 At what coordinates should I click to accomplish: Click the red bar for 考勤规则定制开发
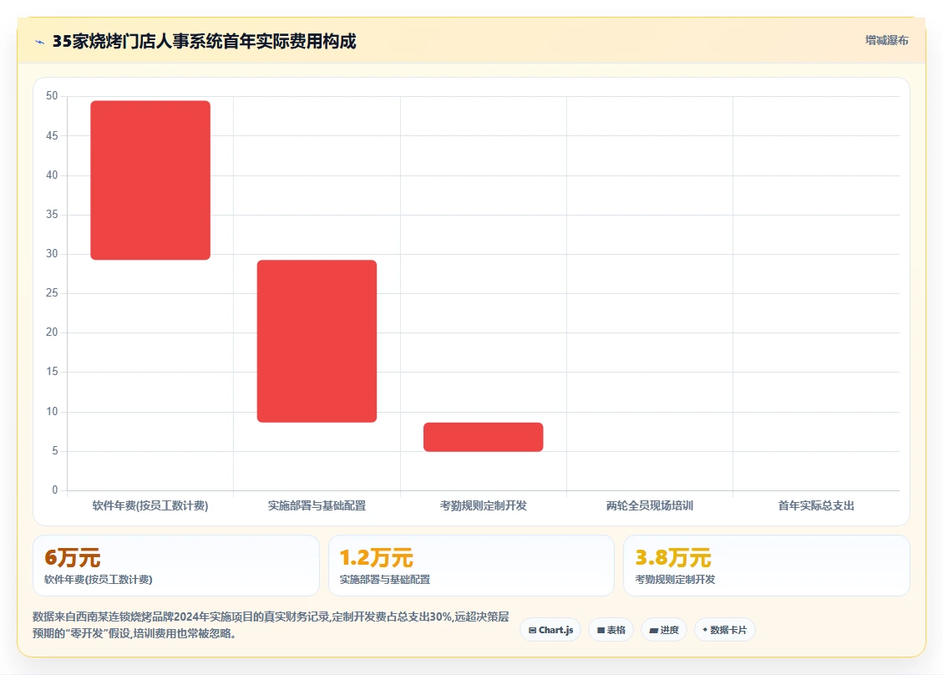[x=484, y=437]
